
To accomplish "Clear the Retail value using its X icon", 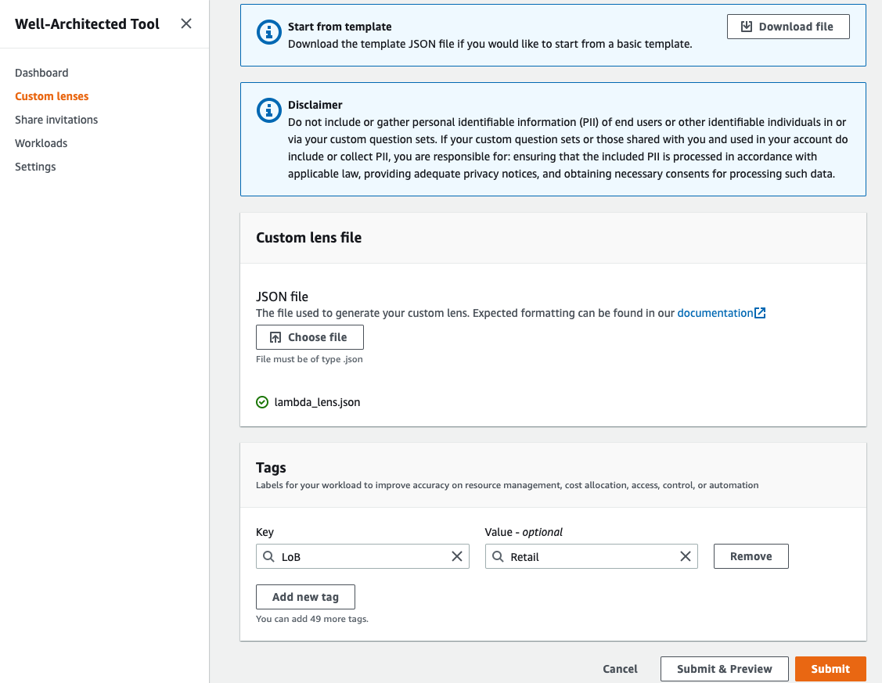I will click(x=686, y=556).
